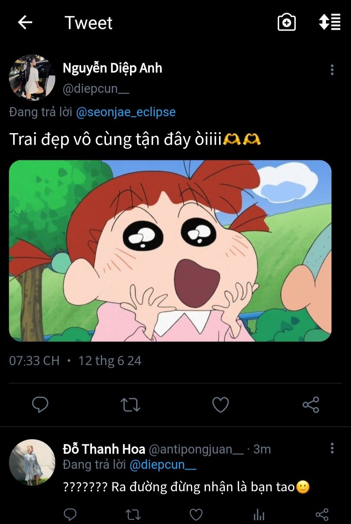351x524 pixels.
Task: Reply to Đỗ Thanh Hoa's comment
Action: (70, 514)
